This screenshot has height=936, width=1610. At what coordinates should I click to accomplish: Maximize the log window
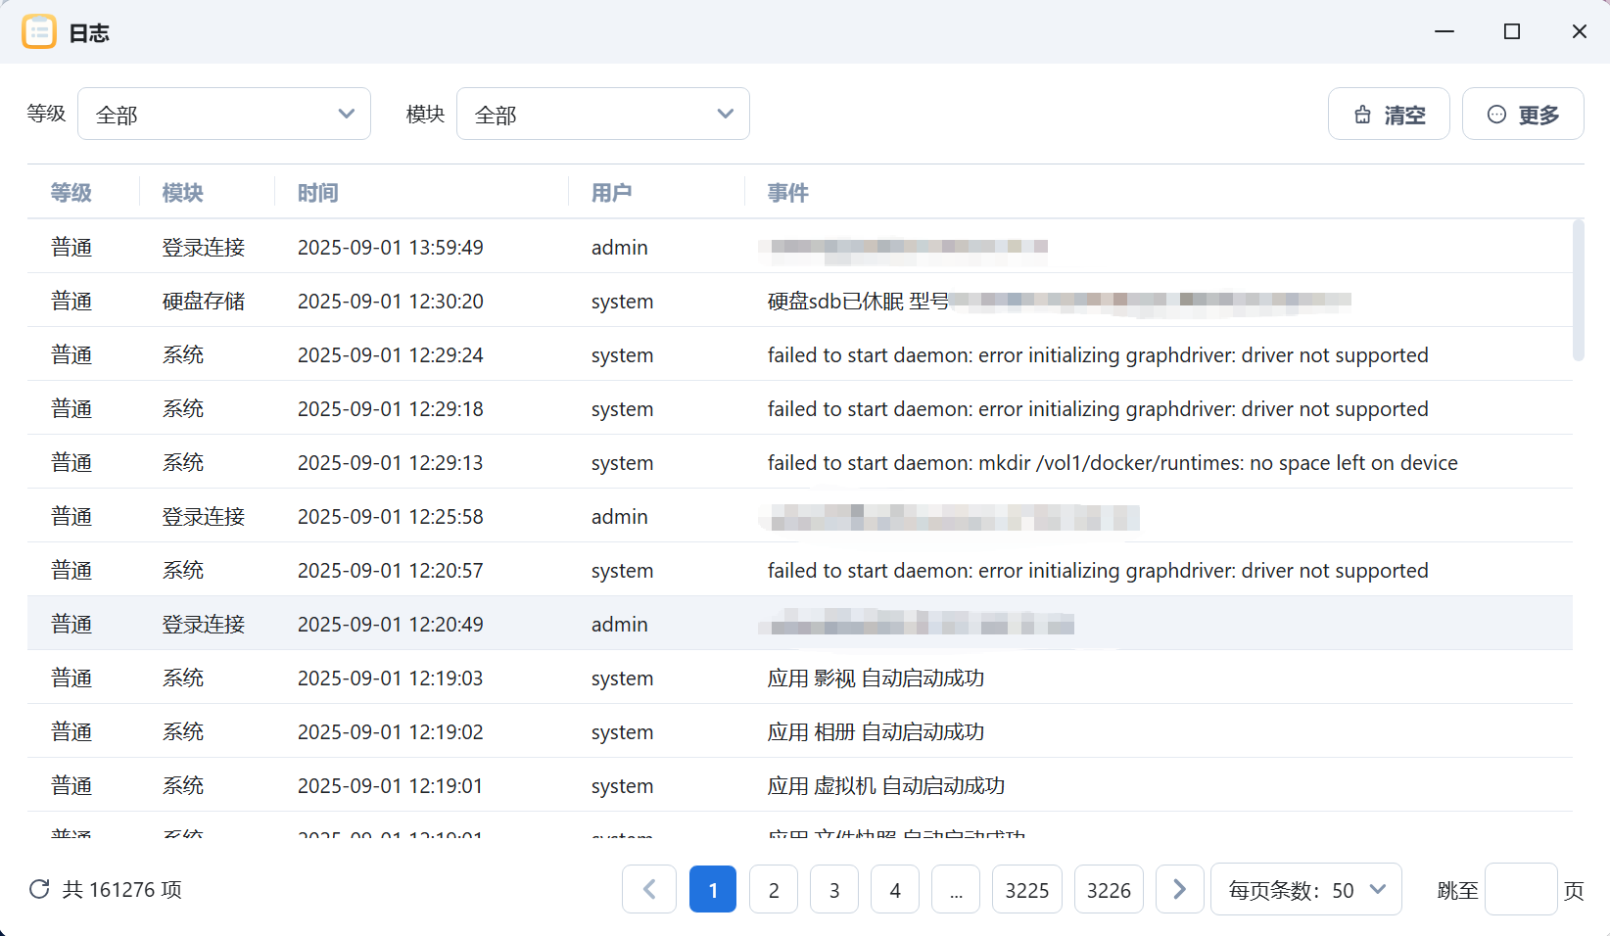point(1511,32)
